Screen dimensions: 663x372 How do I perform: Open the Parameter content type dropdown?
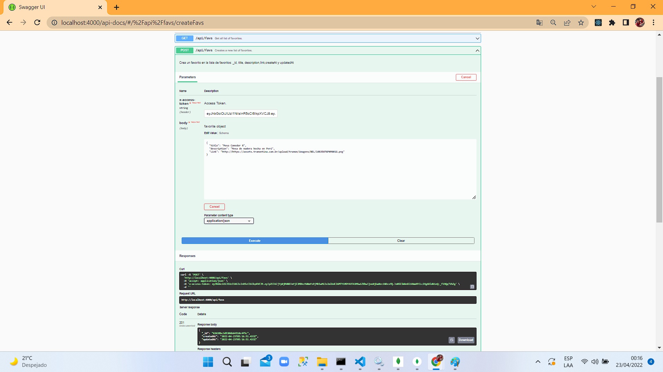229,221
